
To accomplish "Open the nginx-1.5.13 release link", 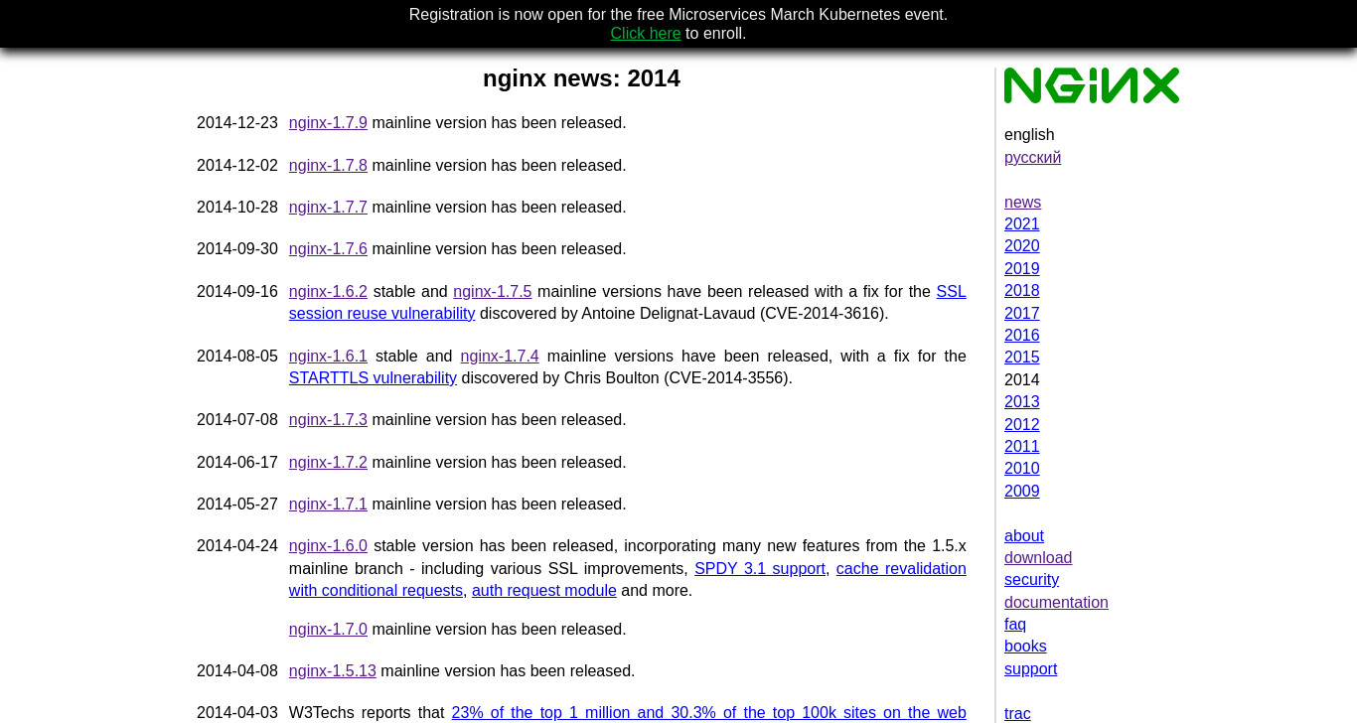I will [333, 671].
